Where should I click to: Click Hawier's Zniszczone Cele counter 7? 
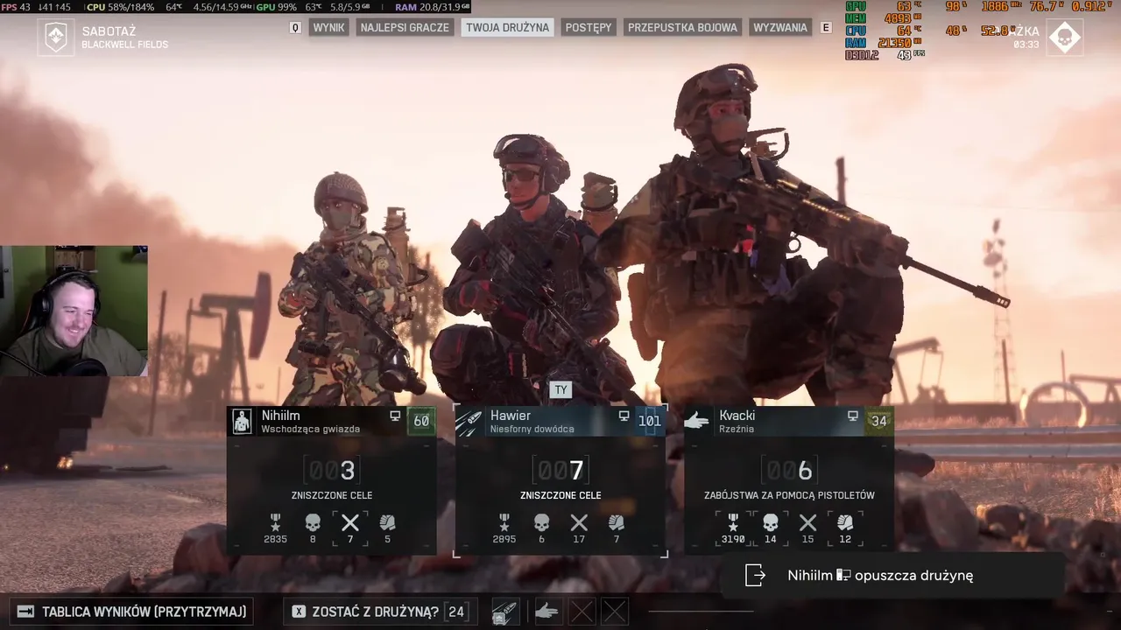tap(560, 471)
